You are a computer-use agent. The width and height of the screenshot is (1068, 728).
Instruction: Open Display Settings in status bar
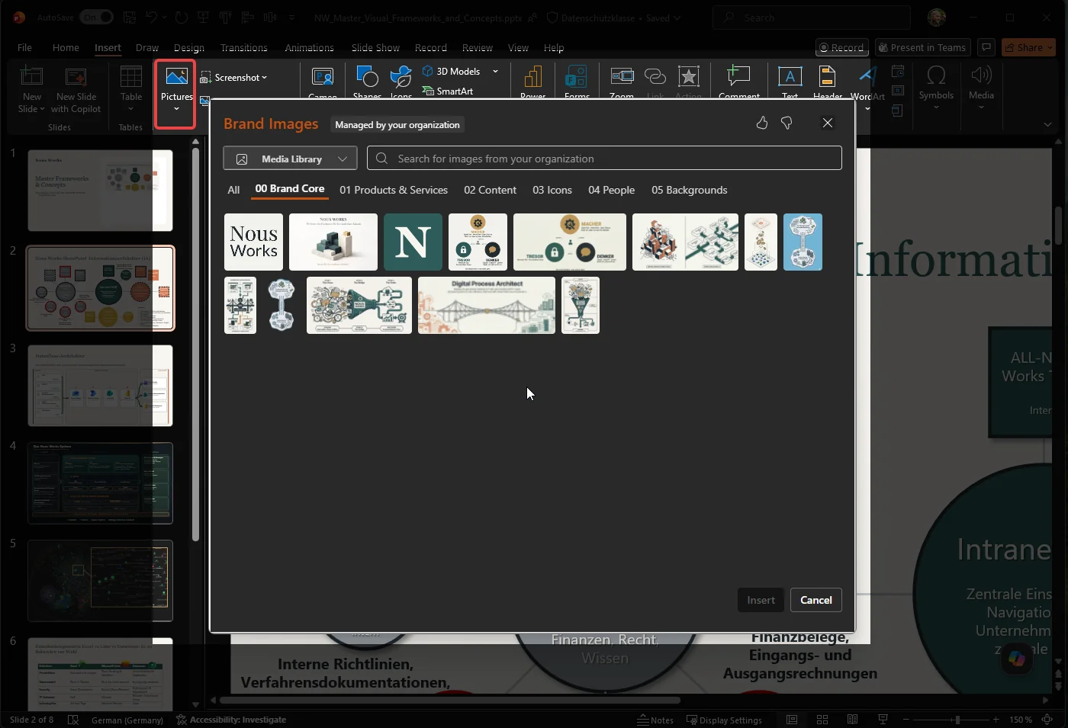point(724,720)
